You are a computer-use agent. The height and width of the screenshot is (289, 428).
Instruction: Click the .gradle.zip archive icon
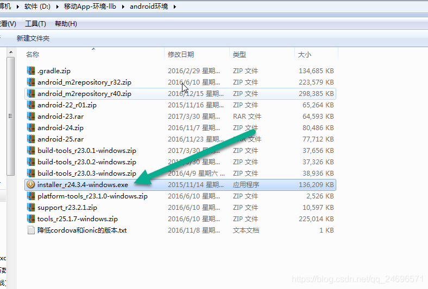(31, 71)
